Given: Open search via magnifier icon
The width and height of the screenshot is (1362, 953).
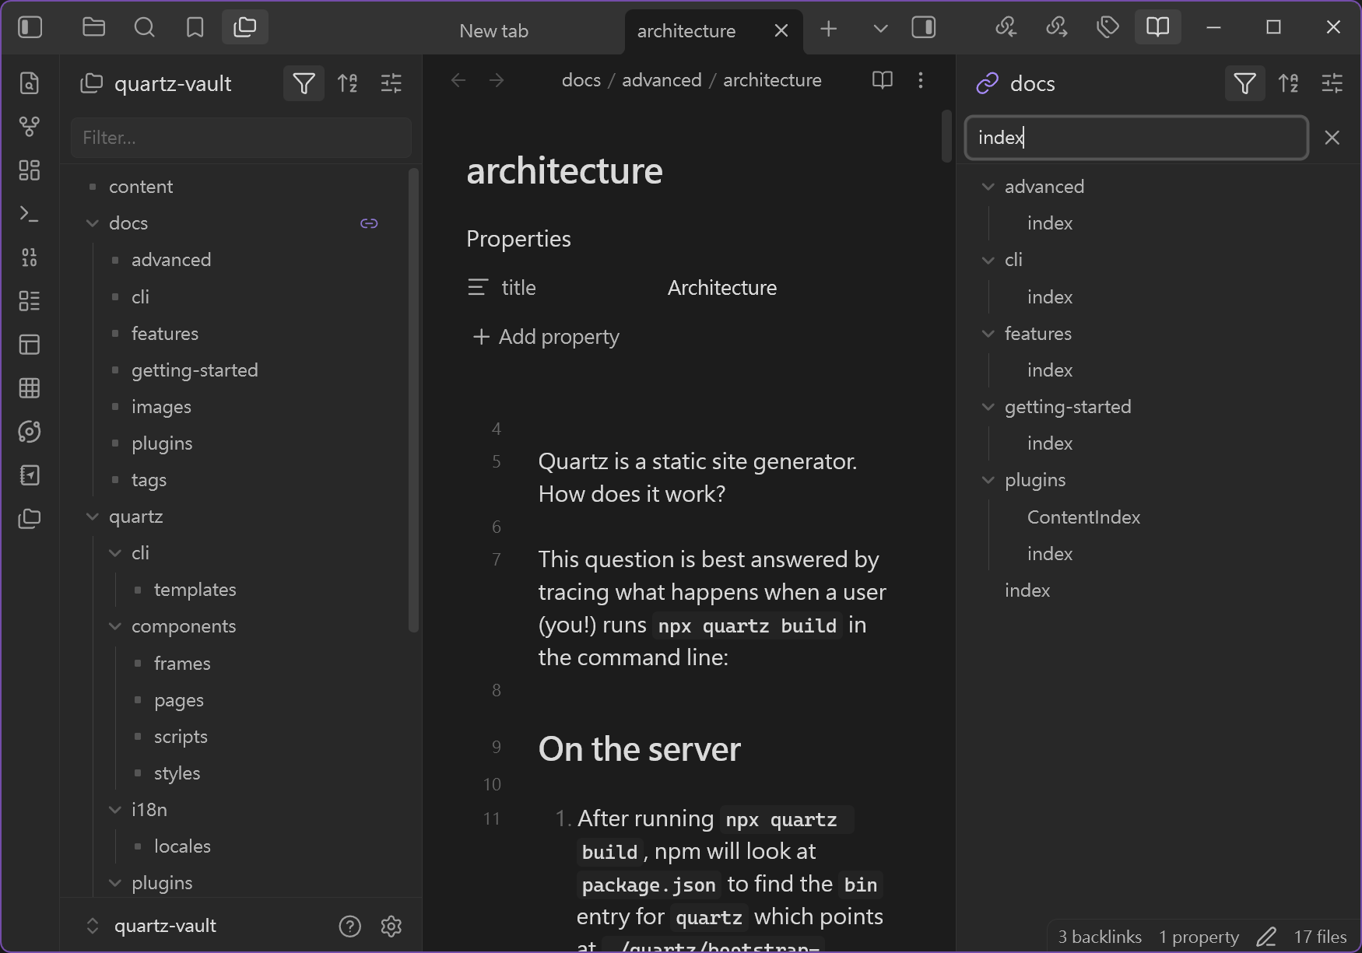Looking at the screenshot, I should pyautogui.click(x=144, y=28).
